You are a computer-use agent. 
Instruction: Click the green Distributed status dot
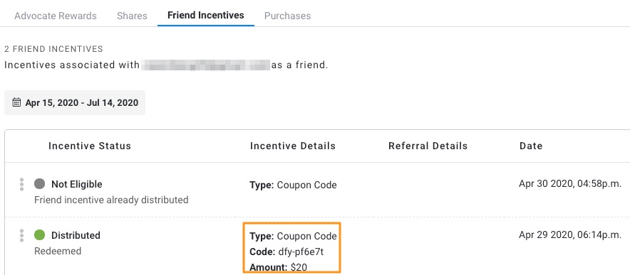[x=39, y=235]
